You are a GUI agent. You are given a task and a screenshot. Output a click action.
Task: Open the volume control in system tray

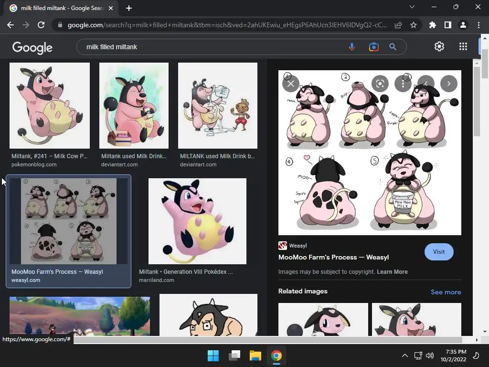pyautogui.click(x=430, y=356)
